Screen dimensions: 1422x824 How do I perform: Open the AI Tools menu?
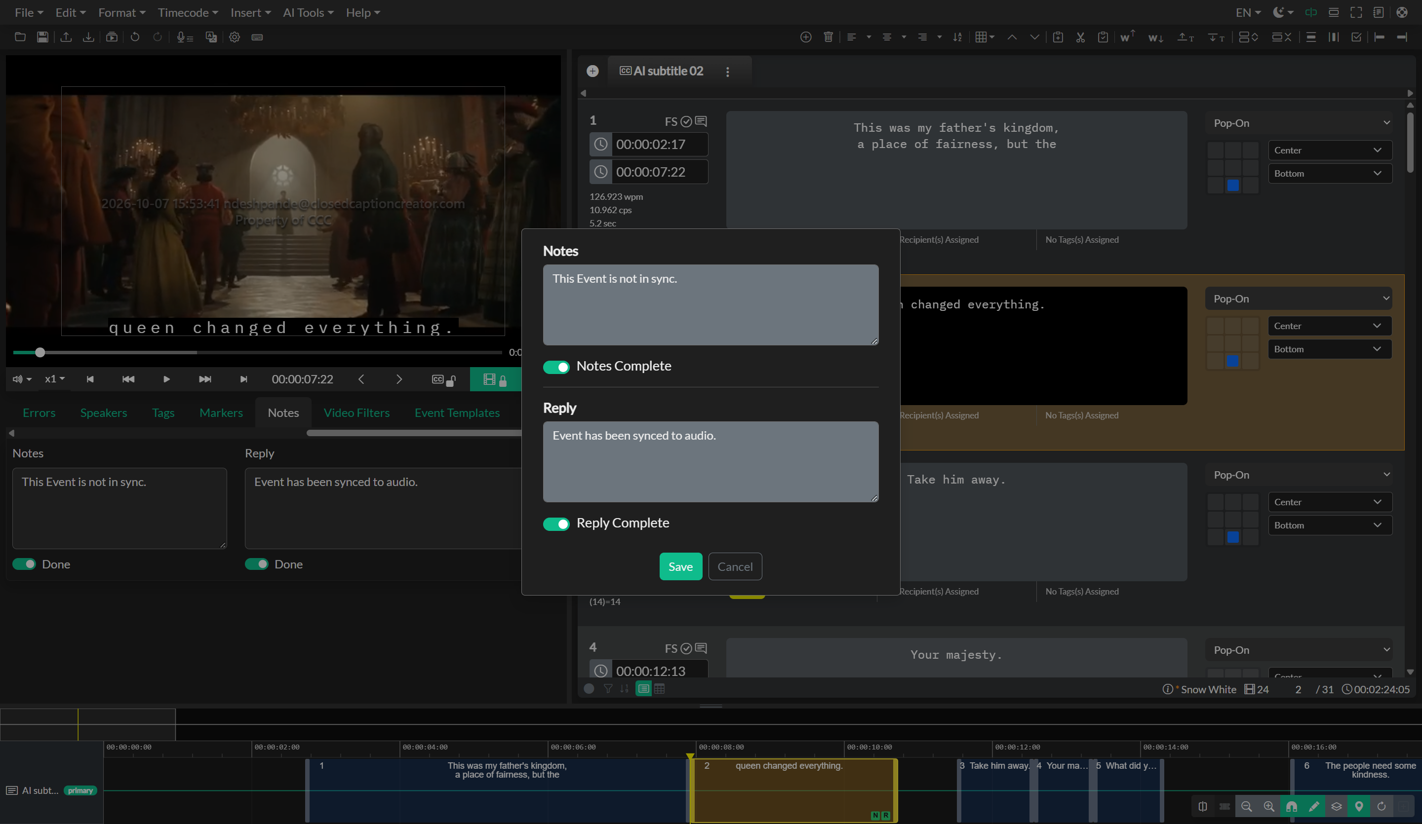point(308,12)
